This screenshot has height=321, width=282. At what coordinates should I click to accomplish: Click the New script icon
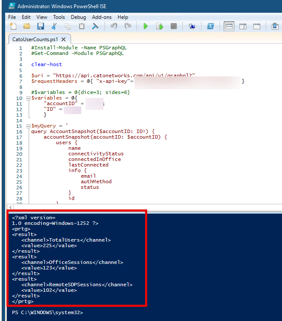[13, 27]
